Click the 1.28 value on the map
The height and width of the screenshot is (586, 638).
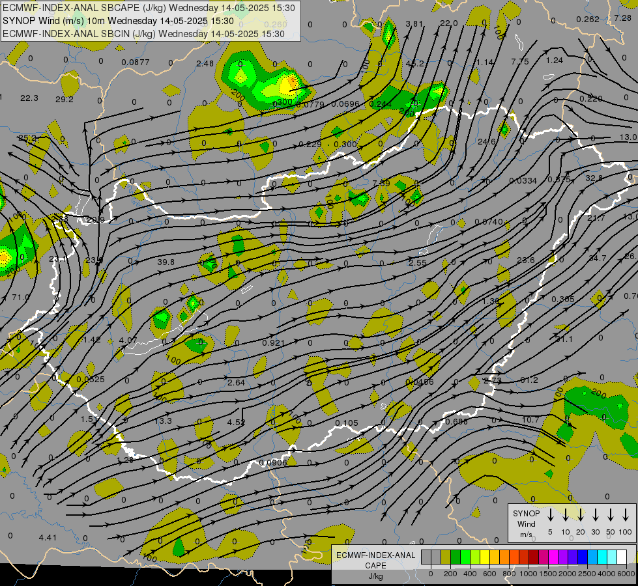[x=125, y=460]
